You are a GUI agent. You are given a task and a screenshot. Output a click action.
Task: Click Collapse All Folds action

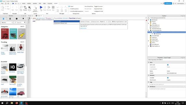(99, 11)
